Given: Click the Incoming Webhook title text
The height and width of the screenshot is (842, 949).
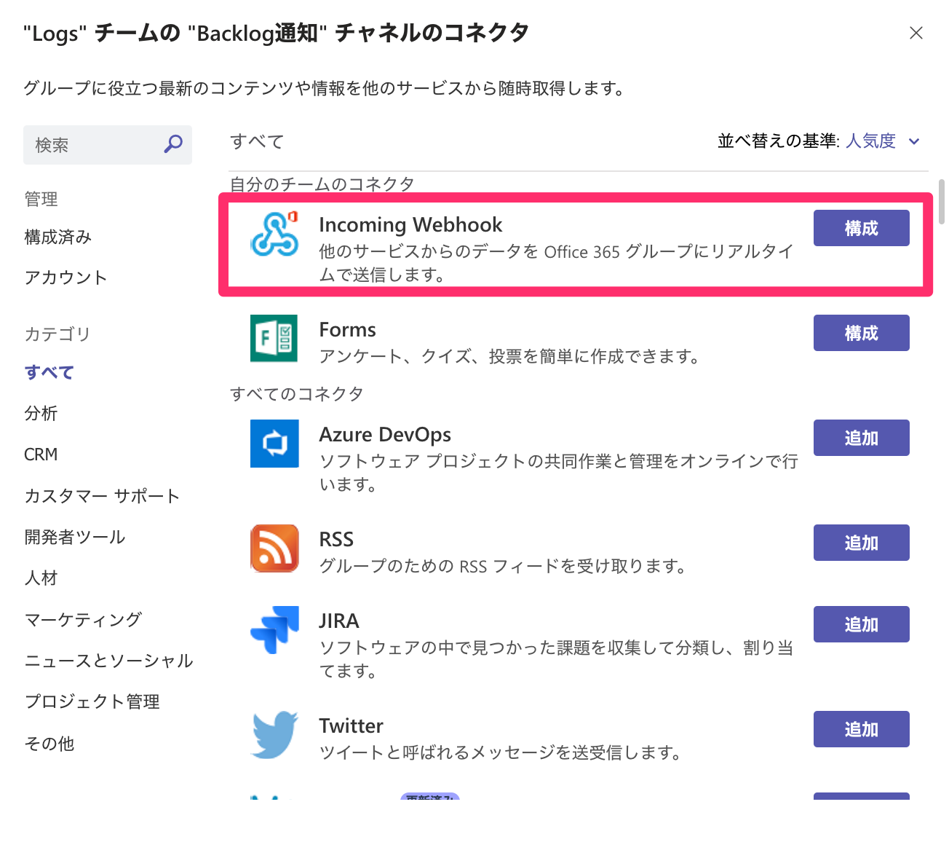Looking at the screenshot, I should click(410, 225).
